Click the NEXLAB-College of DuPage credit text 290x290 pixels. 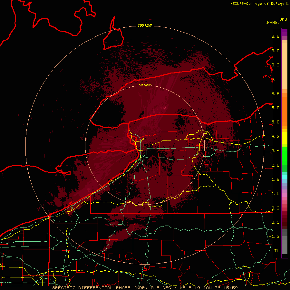coord(257,4)
